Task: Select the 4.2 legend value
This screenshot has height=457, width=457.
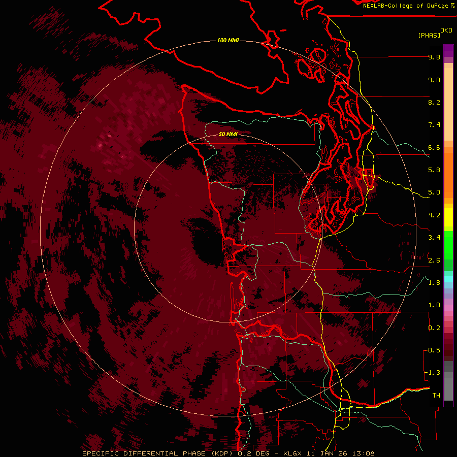Action: coord(434,215)
